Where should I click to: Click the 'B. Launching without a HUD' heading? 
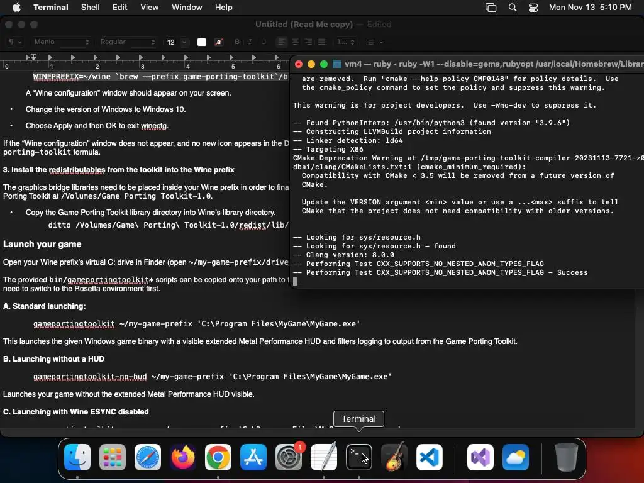pyautogui.click(x=54, y=359)
